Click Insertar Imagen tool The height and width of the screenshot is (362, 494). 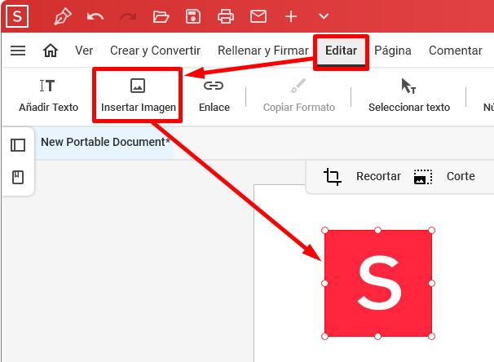pyautogui.click(x=138, y=95)
